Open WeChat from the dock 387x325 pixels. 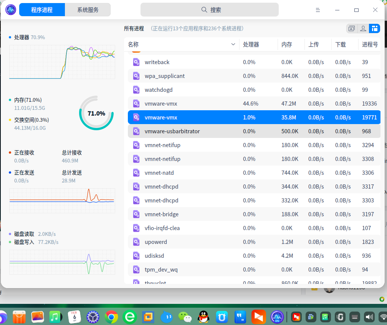(x=185, y=317)
